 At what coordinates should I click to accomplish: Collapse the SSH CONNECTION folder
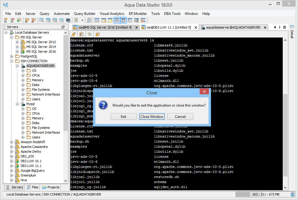pyautogui.click(x=11, y=61)
